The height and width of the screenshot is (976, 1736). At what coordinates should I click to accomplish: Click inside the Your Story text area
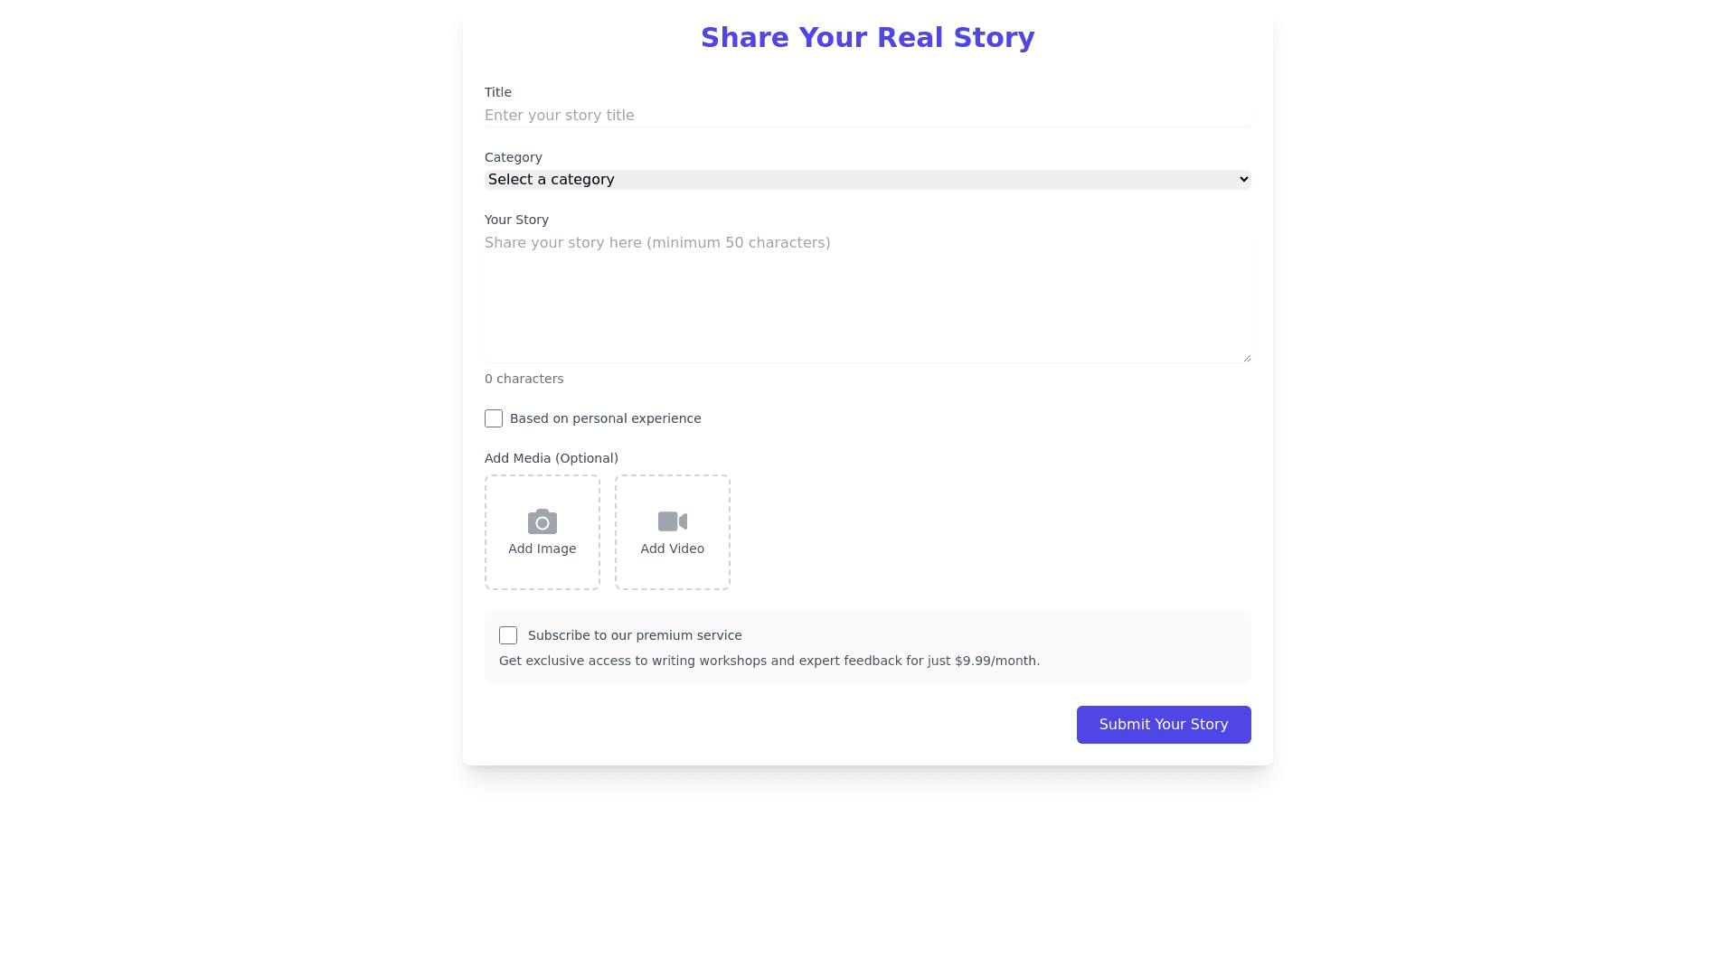point(867,300)
